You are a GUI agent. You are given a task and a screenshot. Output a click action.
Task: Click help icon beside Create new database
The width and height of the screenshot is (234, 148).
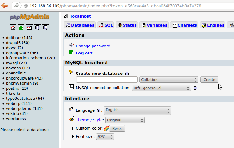[x=127, y=74]
